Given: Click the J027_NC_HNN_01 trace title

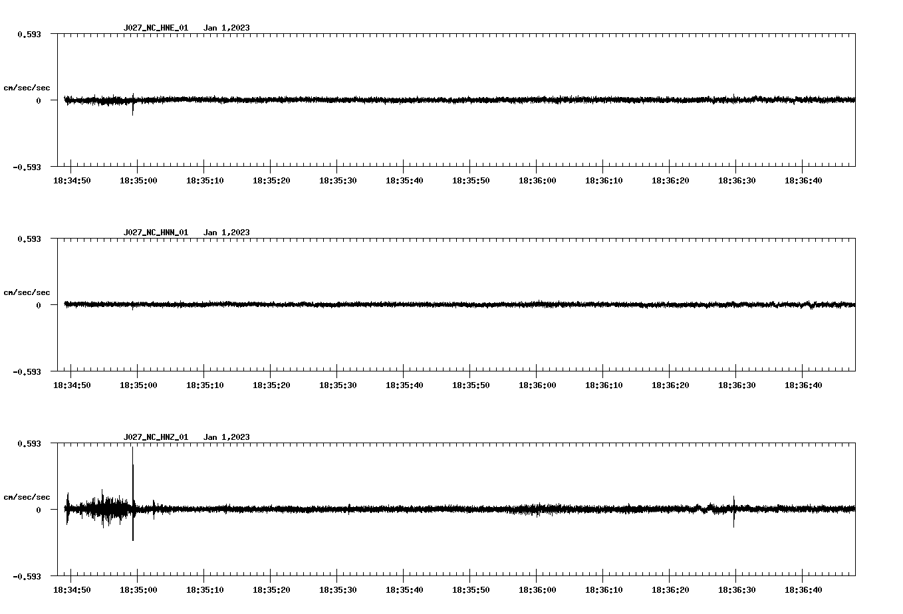Looking at the screenshot, I should 156,233.
